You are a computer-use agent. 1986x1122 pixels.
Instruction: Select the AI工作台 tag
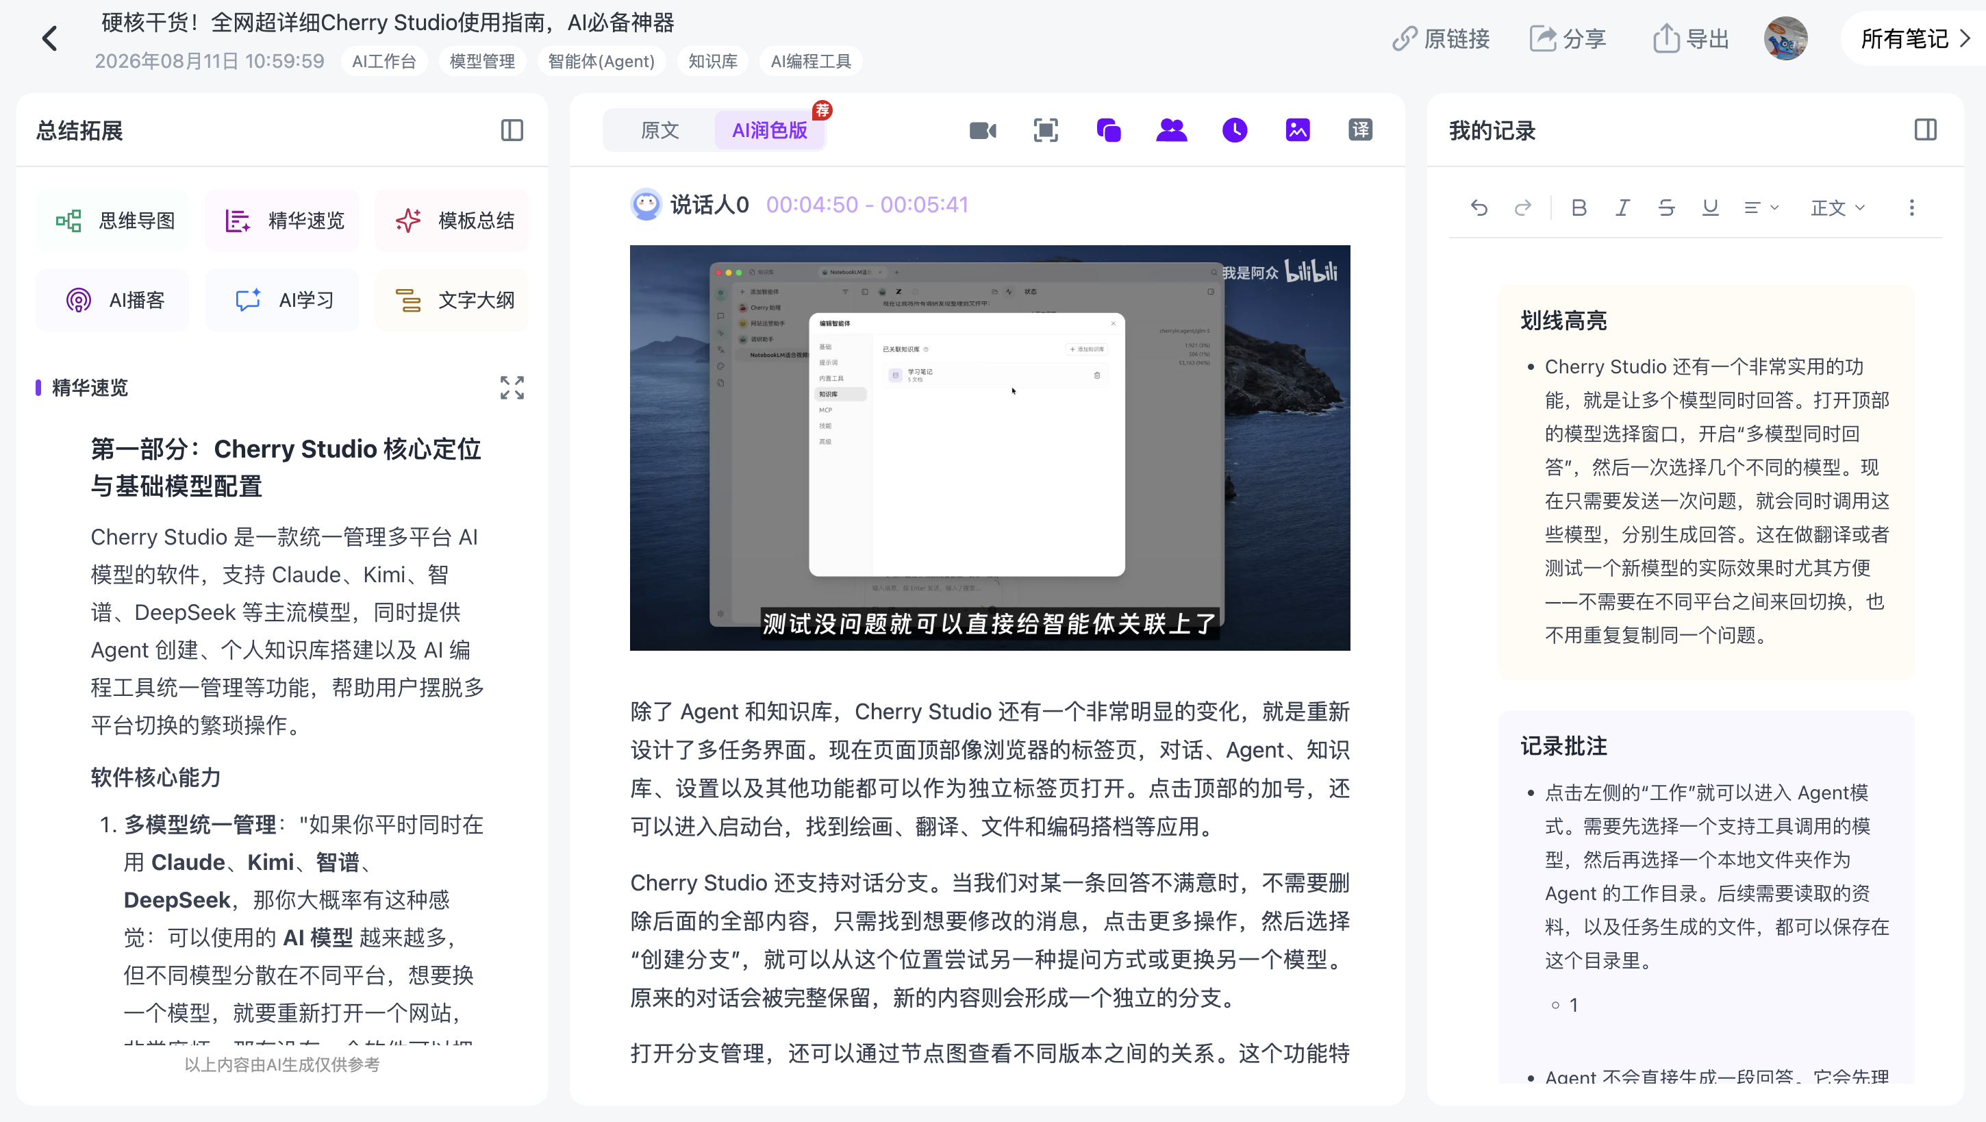click(x=384, y=62)
